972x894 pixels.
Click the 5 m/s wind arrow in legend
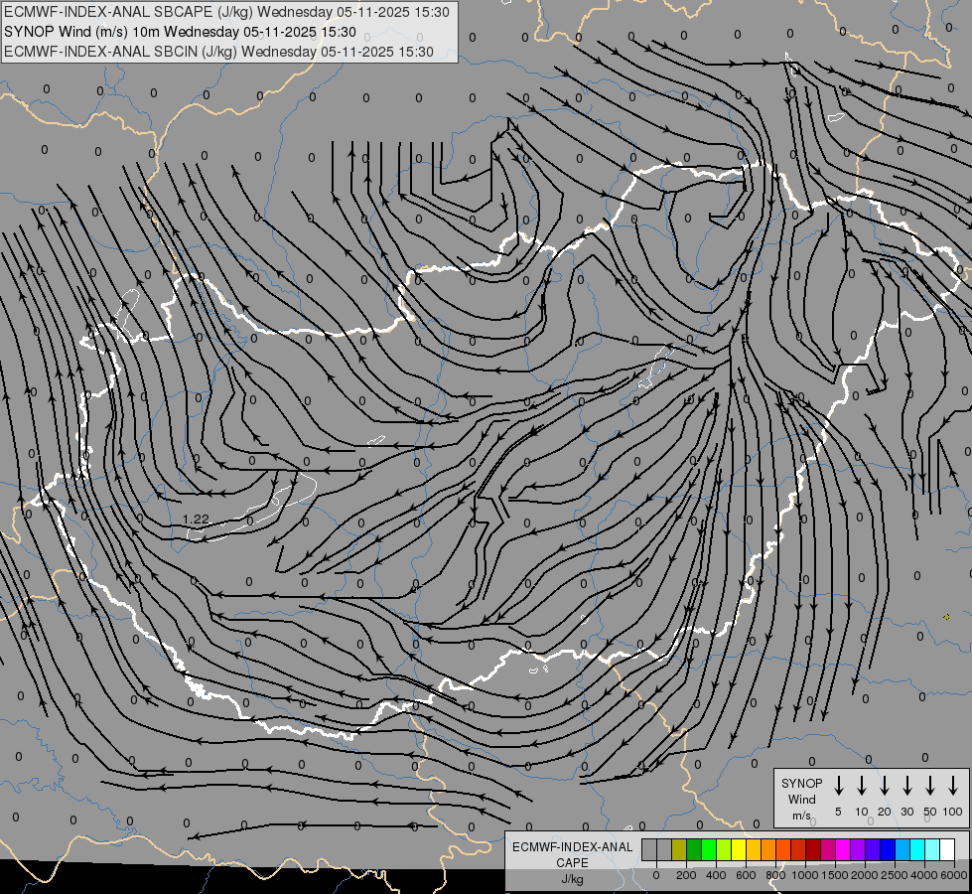click(x=838, y=785)
